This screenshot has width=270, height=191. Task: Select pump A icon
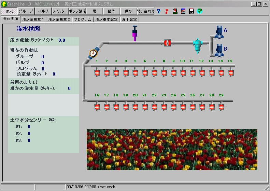coord(219,32)
